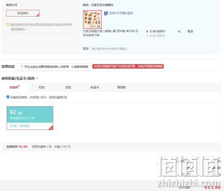Collapse the 使用优惠/礼品卡/抵用 section chevron
The image size is (224, 191).
pos(37,78)
